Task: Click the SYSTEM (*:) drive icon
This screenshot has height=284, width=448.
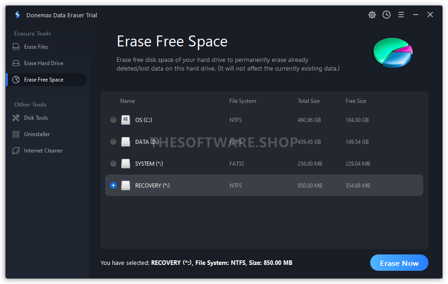Action: click(125, 163)
